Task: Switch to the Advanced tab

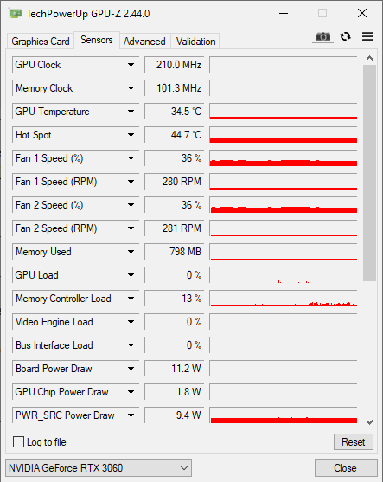Action: point(144,42)
